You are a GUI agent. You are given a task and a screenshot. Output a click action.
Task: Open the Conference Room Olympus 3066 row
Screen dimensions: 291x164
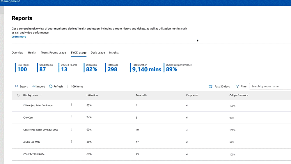point(41,130)
